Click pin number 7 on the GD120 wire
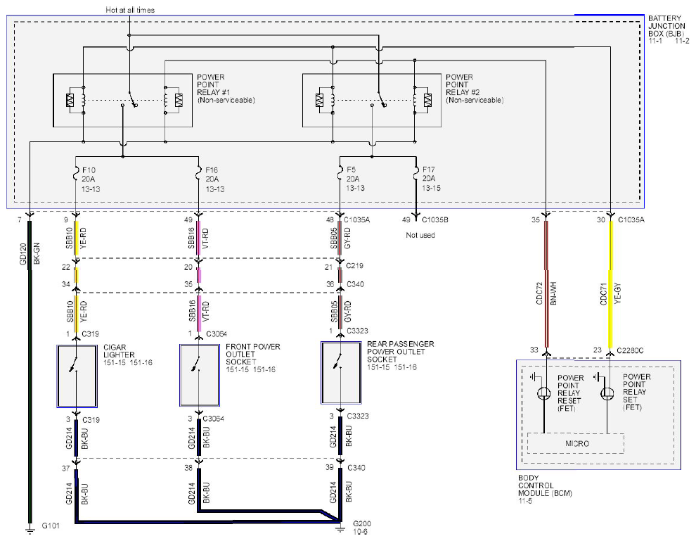The image size is (696, 541). (19, 219)
